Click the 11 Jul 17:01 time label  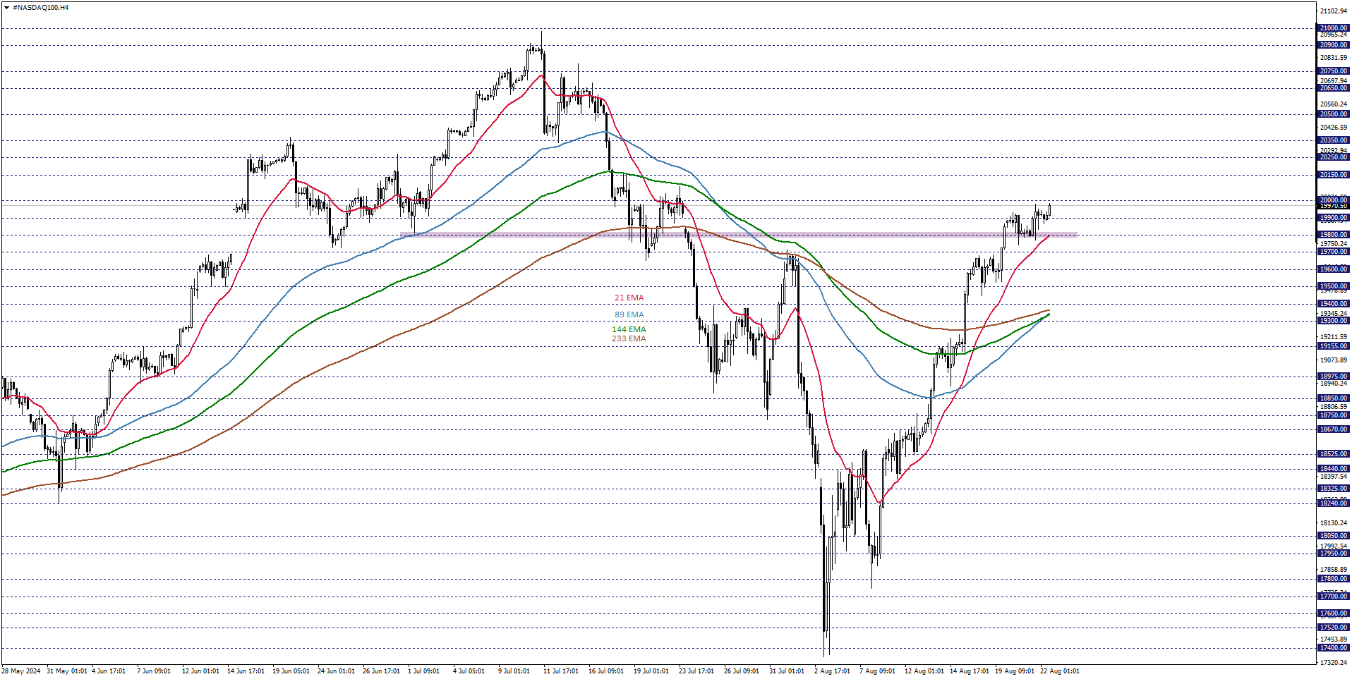561,671
